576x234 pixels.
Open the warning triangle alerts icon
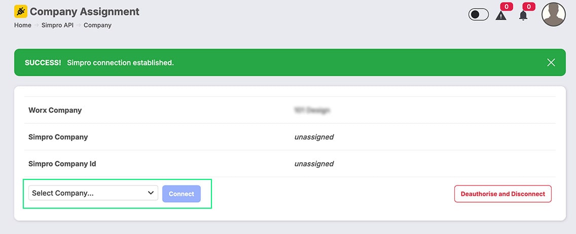click(500, 15)
